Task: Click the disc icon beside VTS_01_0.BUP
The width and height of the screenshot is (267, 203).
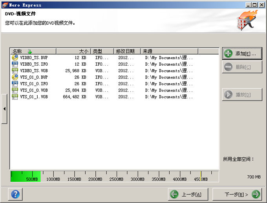Action: point(15,77)
